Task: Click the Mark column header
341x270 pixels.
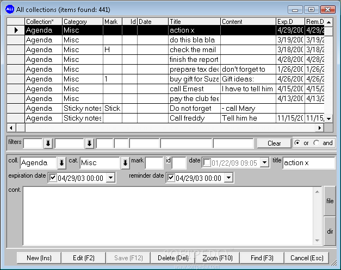Action: pos(113,22)
